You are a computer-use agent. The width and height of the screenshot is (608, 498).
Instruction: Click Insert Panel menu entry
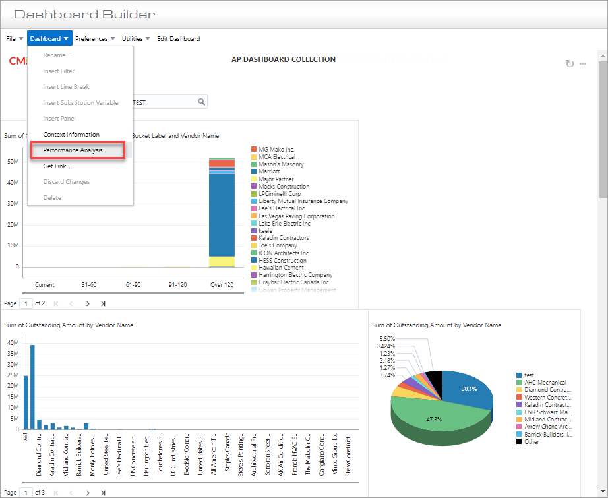pyautogui.click(x=59, y=118)
